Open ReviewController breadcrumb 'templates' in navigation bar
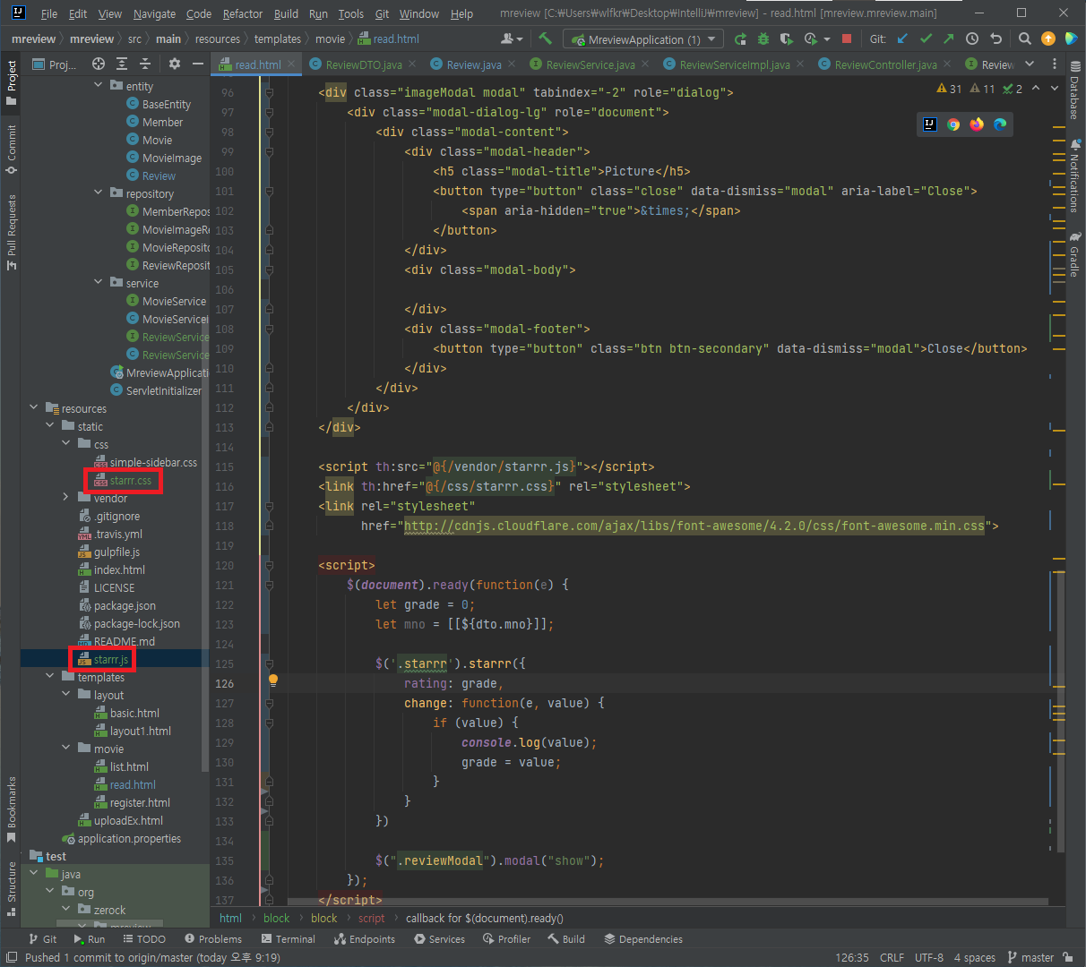1086x967 pixels. coord(278,39)
